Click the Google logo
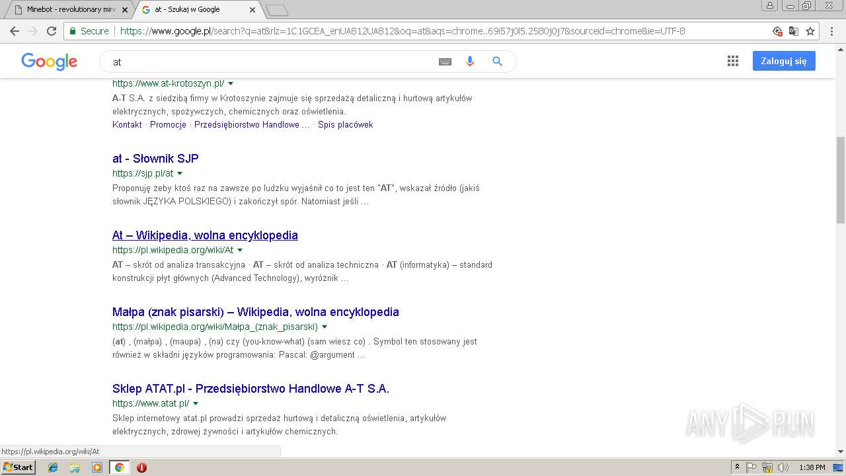This screenshot has height=476, width=846. coord(50,61)
